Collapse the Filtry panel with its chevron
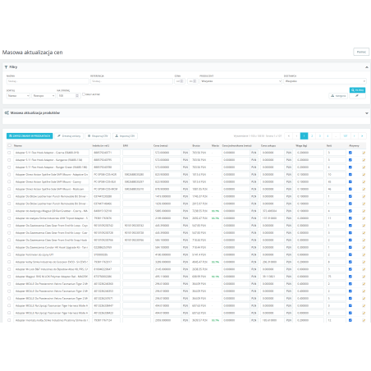This screenshot has height=371, width=371. point(367,67)
